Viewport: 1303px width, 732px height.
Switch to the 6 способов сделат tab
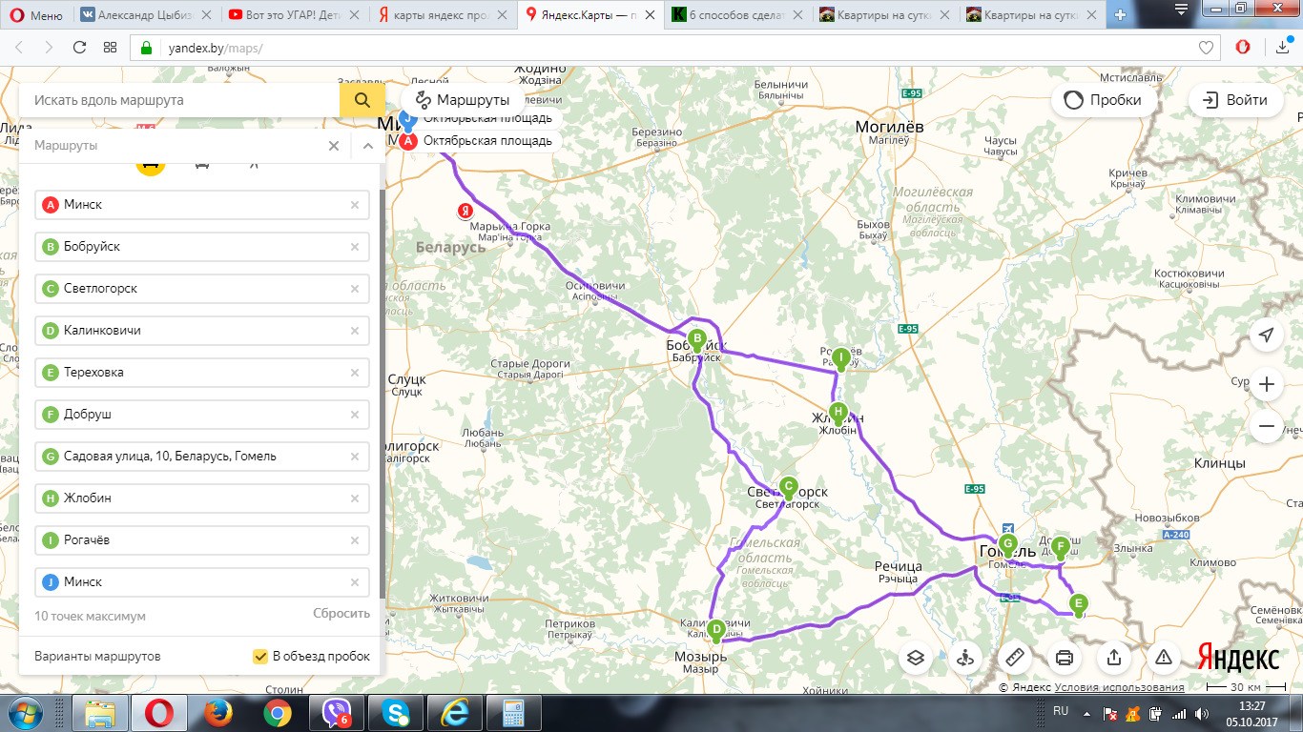coord(738,15)
